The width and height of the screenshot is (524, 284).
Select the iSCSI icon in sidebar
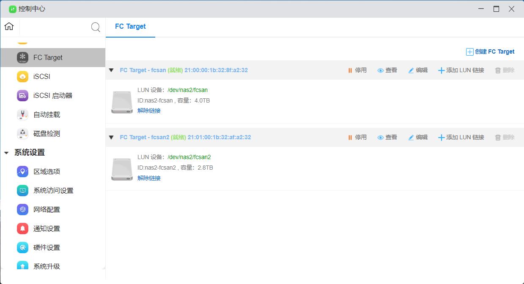(22, 77)
